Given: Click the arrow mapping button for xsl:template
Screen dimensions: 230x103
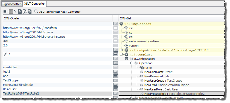Looking at the screenshot, I should (116, 54).
